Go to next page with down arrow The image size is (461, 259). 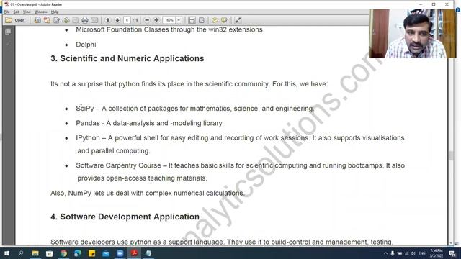[x=117, y=20]
